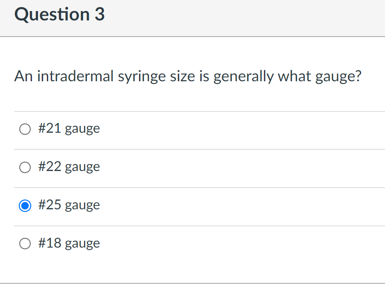The image size is (385, 288).
Task: Click the empty circle beside #21 gauge
Action: tap(25, 129)
